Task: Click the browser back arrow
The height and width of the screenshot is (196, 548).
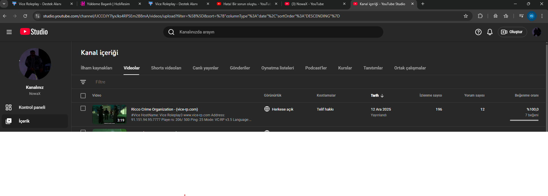Action: 5,16
